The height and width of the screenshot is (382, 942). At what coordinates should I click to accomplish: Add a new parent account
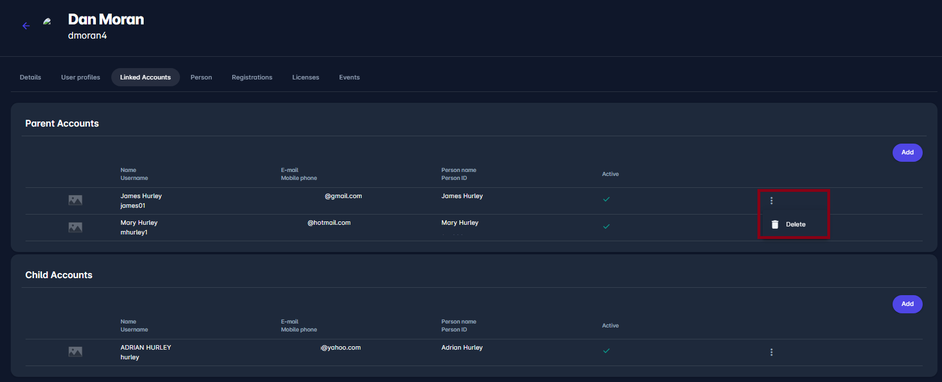[907, 153]
